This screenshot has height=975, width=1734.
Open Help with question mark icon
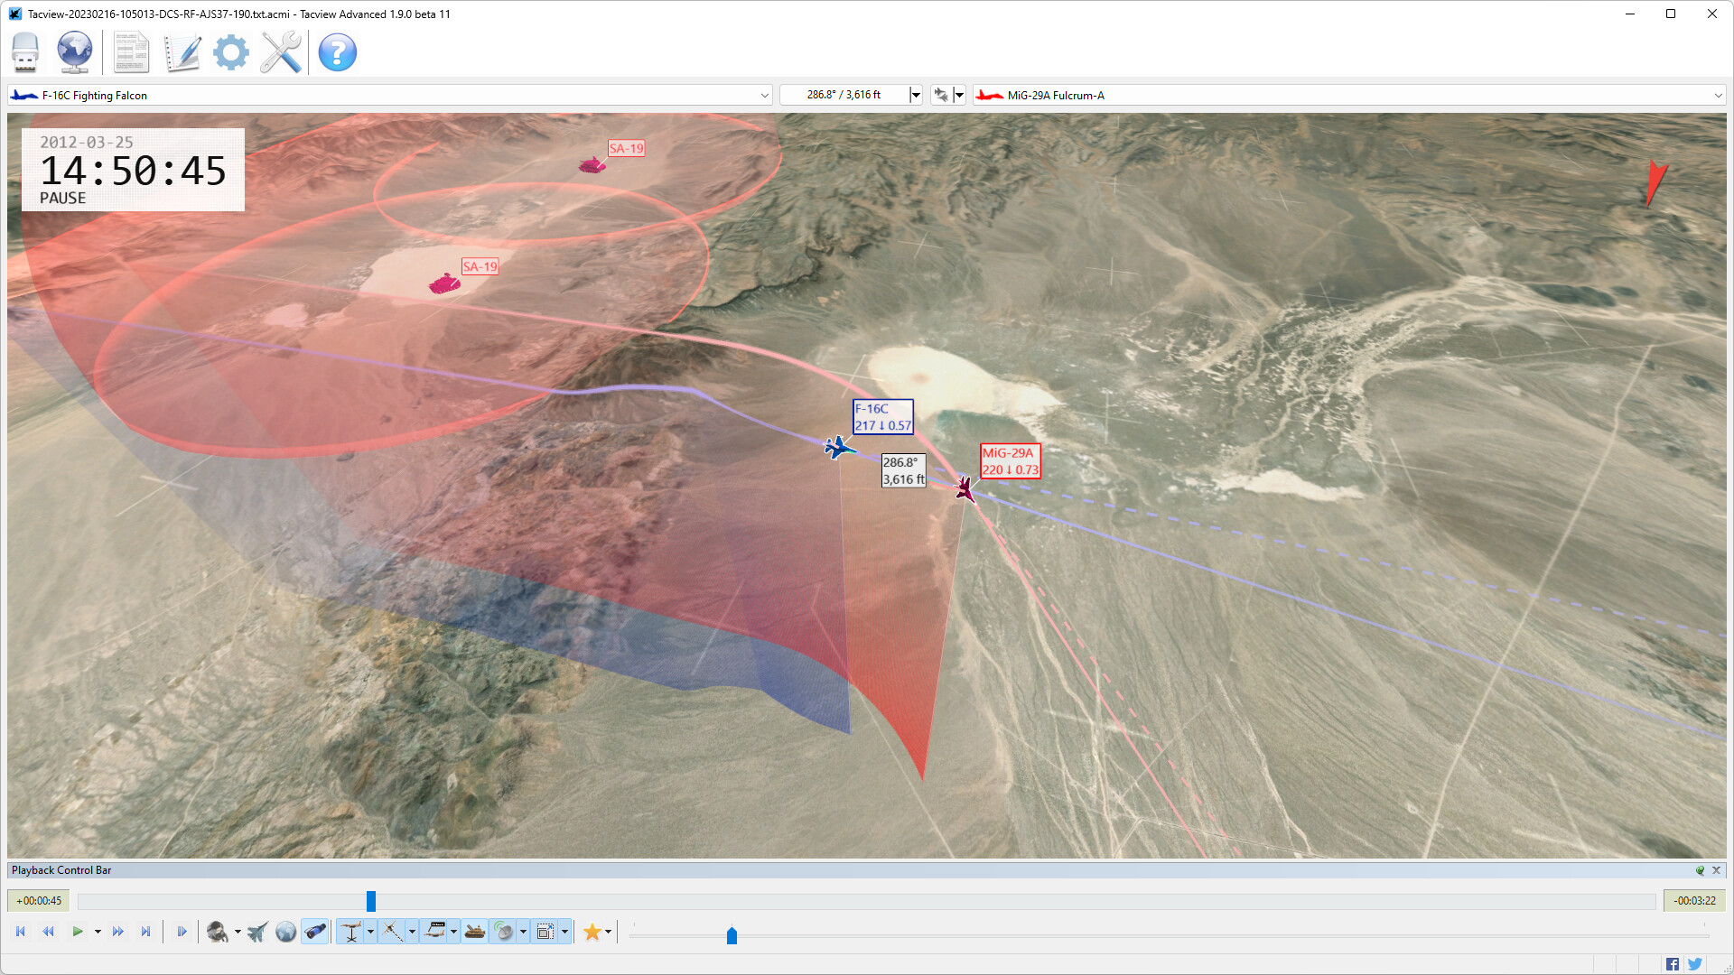click(337, 52)
